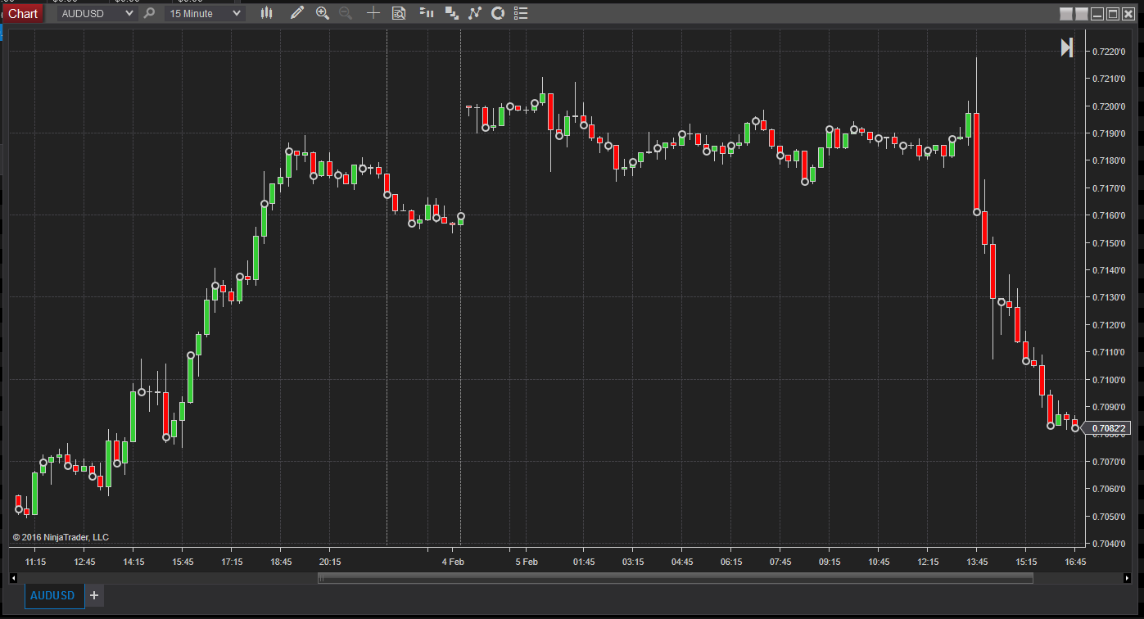Click the 18:45 time axis label
1144x619 pixels.
click(281, 562)
